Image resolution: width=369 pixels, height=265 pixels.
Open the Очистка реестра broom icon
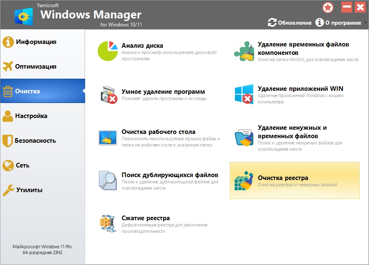point(244,180)
